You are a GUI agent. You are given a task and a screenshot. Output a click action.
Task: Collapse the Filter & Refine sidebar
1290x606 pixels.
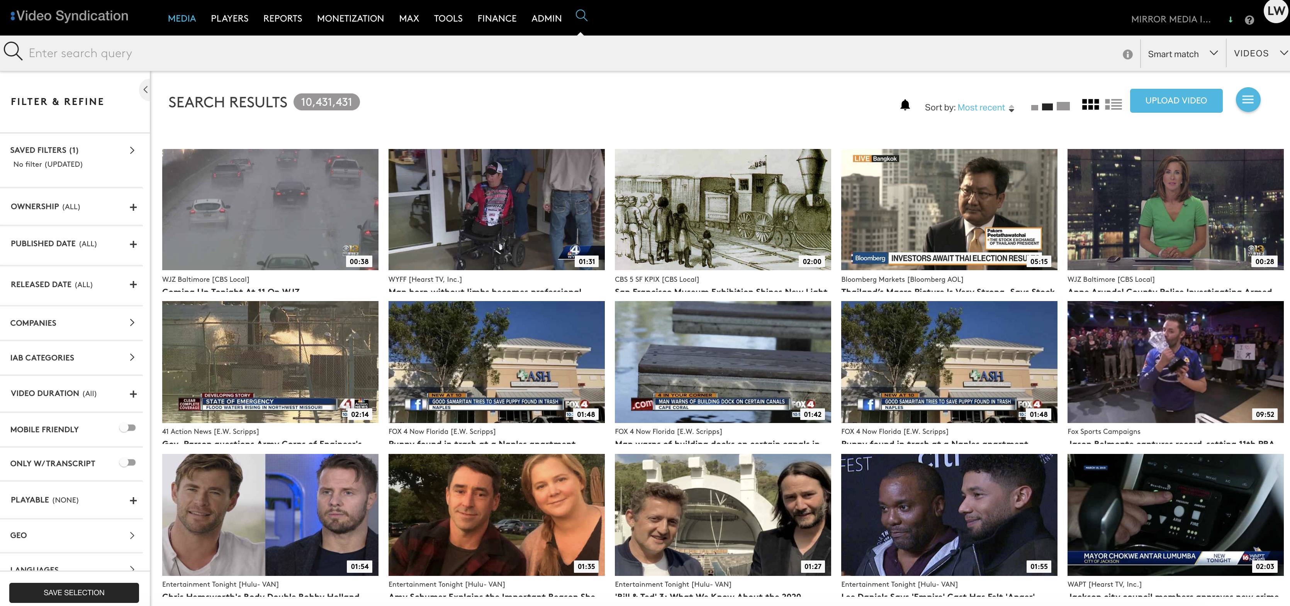[145, 90]
